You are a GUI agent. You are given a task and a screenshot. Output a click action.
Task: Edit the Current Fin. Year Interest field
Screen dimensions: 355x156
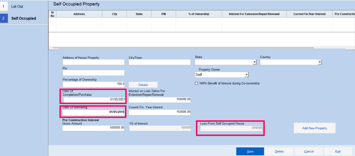click(x=160, y=112)
